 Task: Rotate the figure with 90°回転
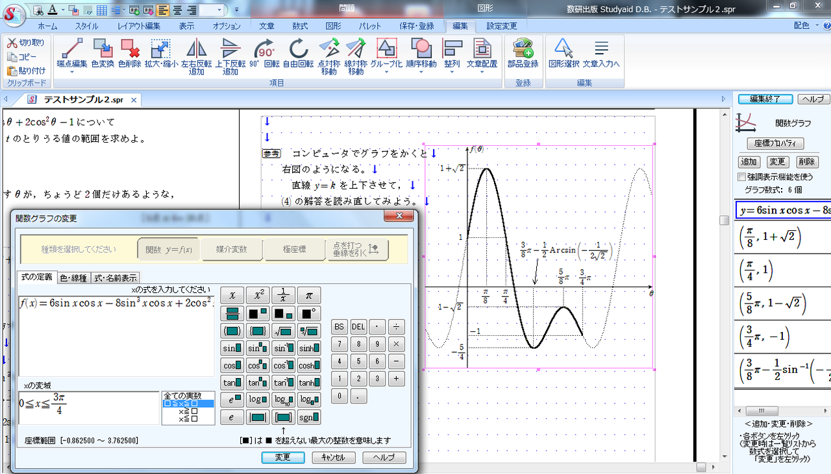point(266,52)
